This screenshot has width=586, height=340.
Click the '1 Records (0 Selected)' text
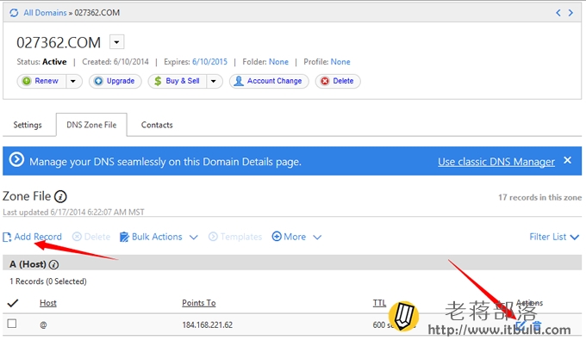[x=48, y=281]
